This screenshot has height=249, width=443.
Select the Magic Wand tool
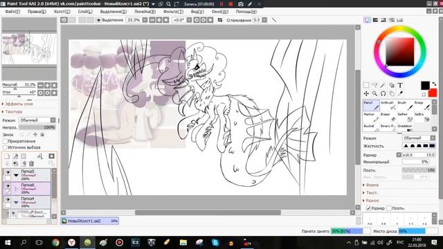(383, 85)
